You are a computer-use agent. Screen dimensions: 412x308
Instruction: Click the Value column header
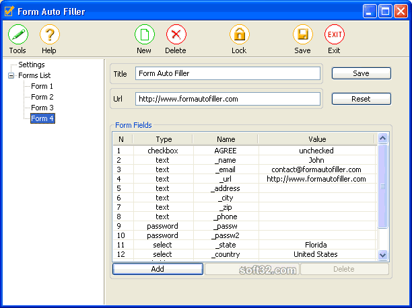(x=317, y=139)
